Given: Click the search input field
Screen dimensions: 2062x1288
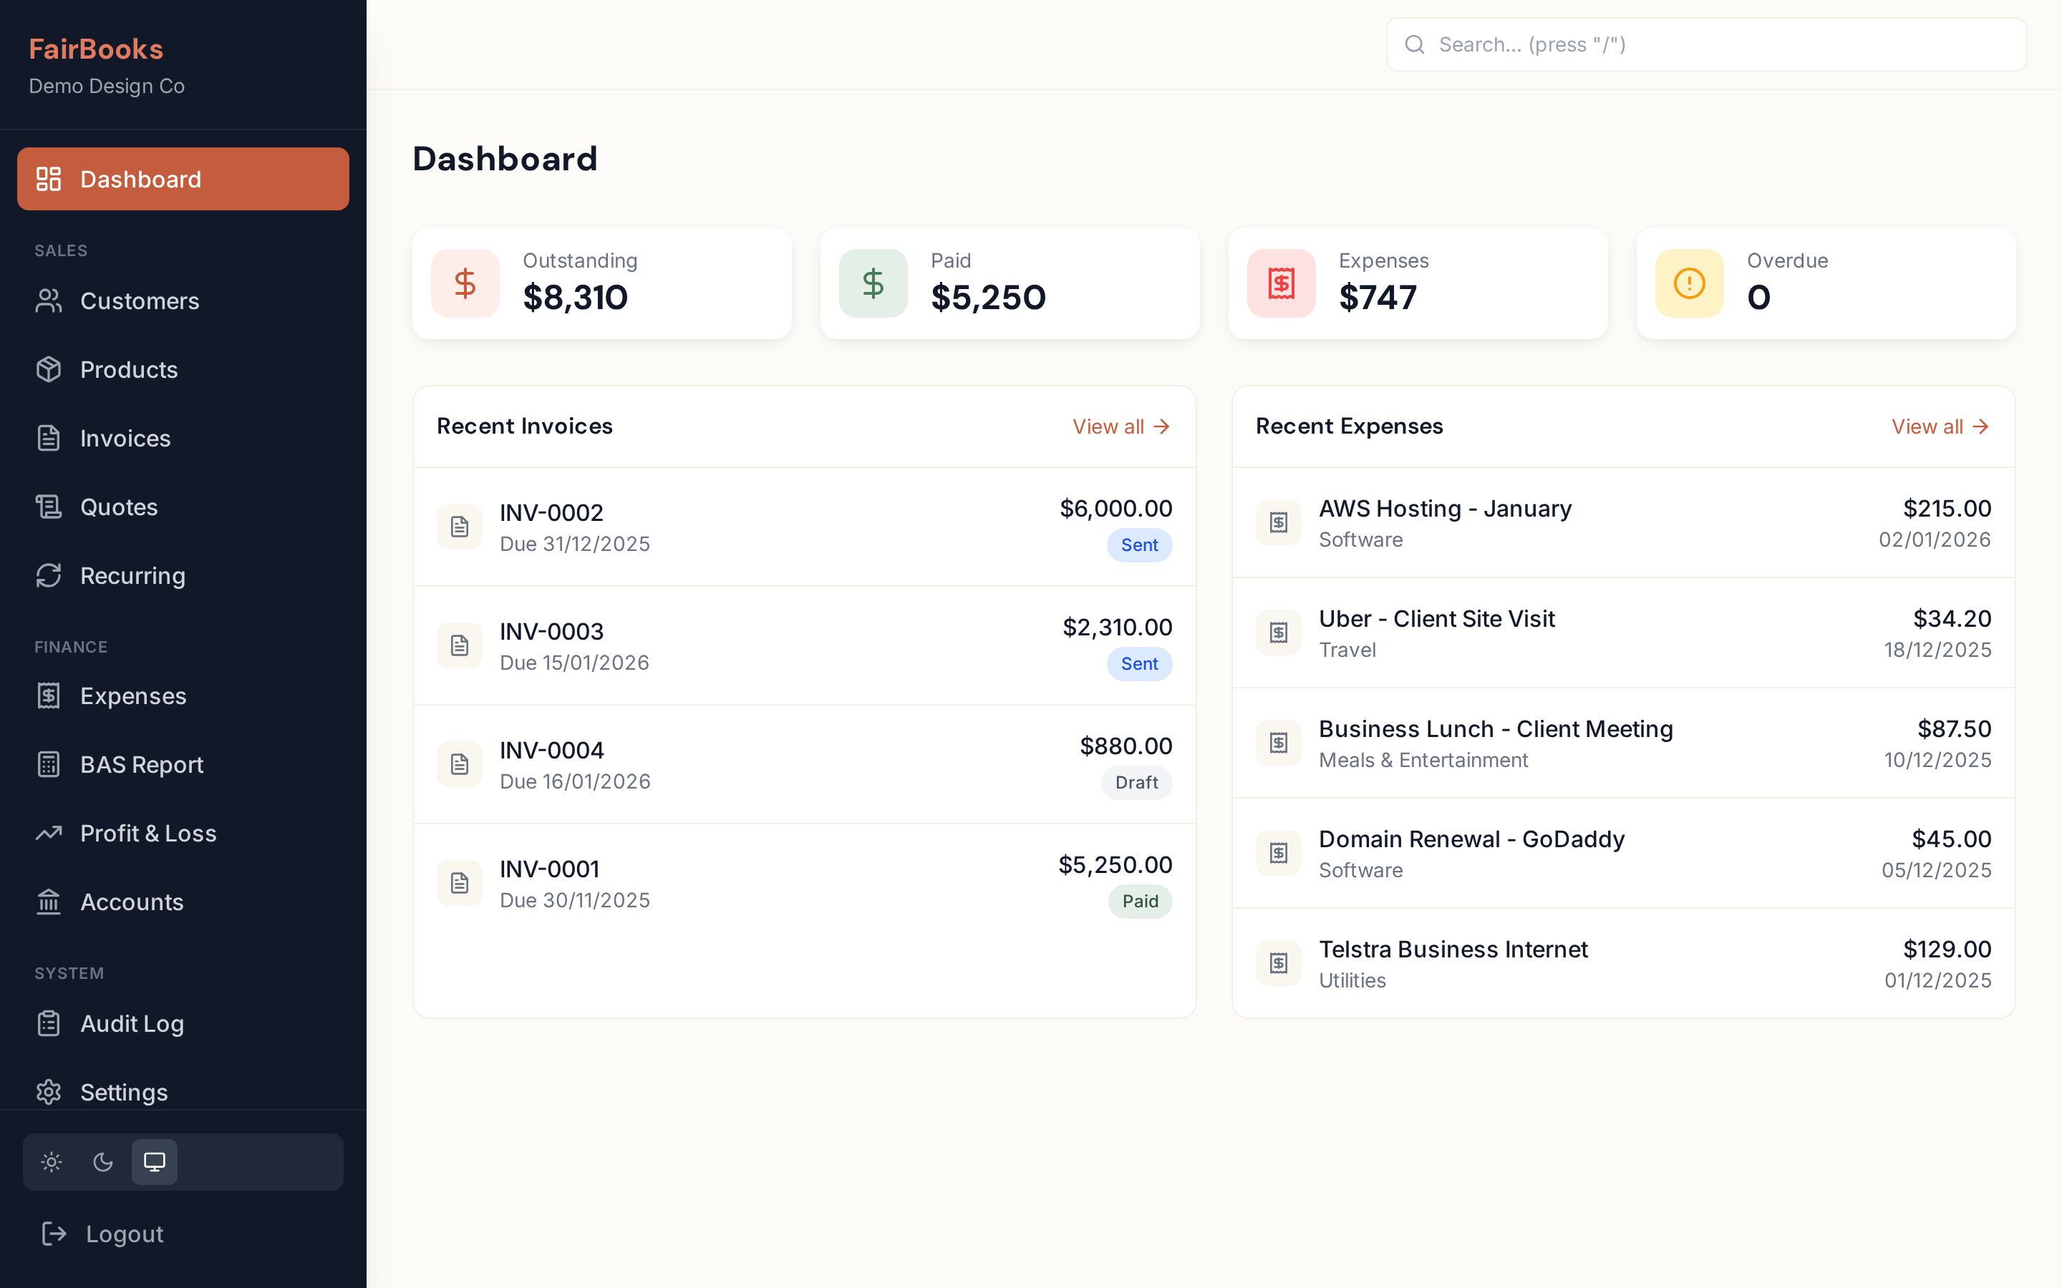Looking at the screenshot, I should (x=1704, y=44).
